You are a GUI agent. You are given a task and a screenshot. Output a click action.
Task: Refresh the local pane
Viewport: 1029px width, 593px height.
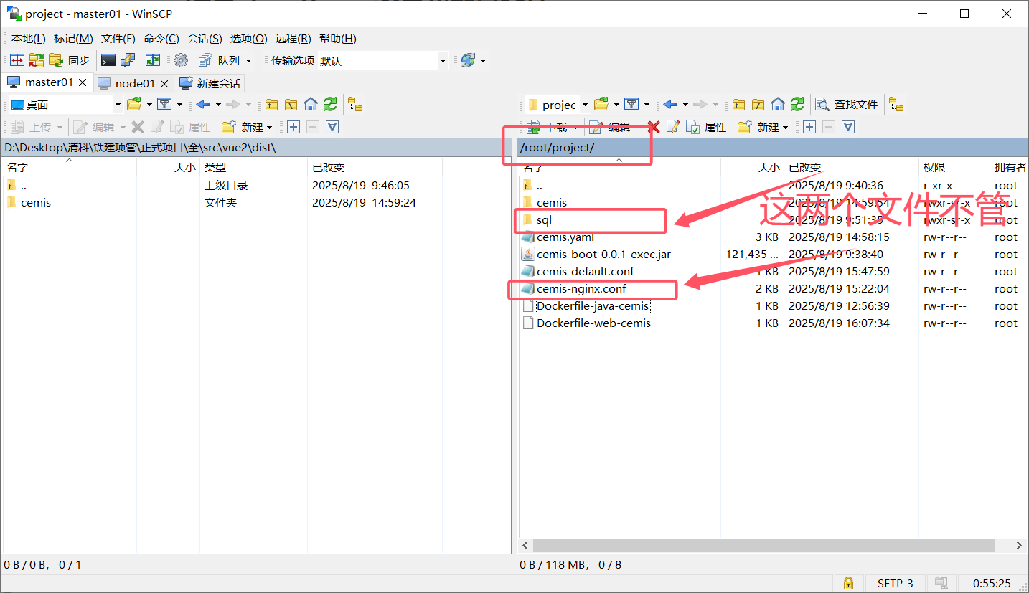click(329, 105)
